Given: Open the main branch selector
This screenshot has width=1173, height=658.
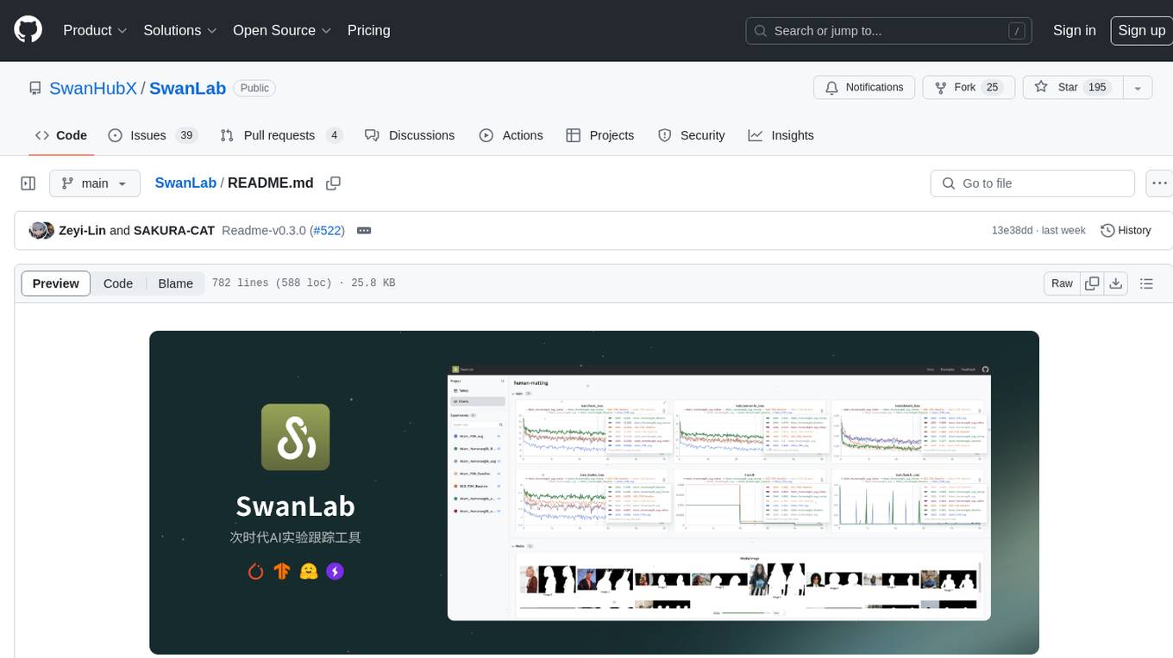Looking at the screenshot, I should [x=94, y=183].
